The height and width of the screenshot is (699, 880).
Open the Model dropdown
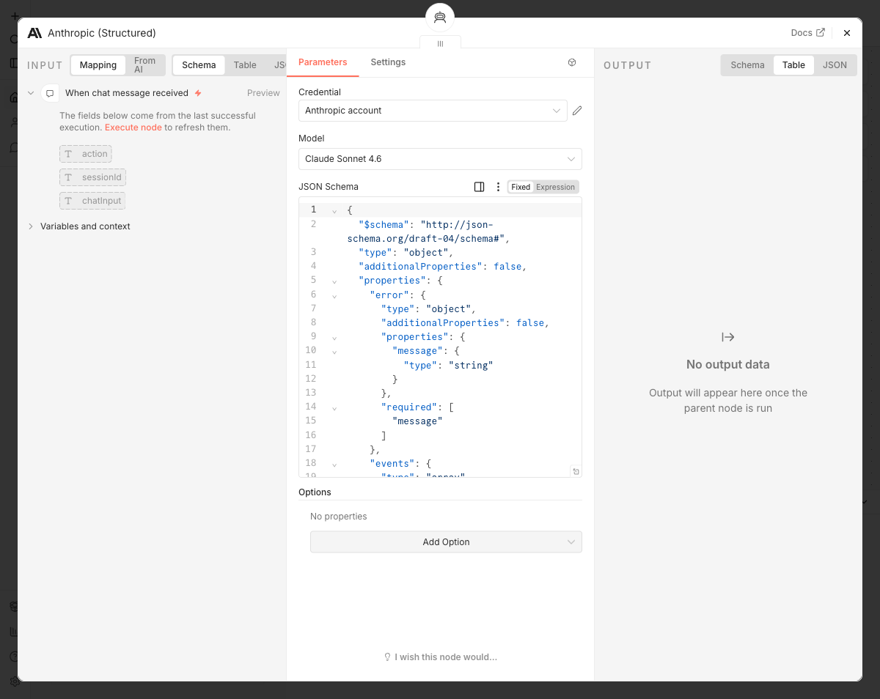pos(440,159)
